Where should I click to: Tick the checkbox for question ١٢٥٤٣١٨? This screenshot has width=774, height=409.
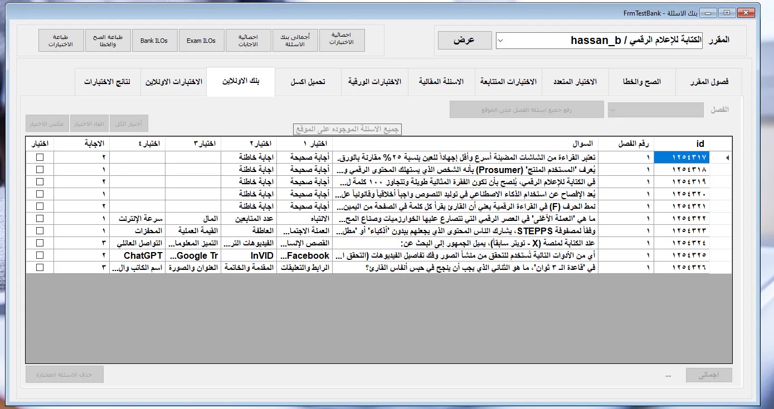40,169
